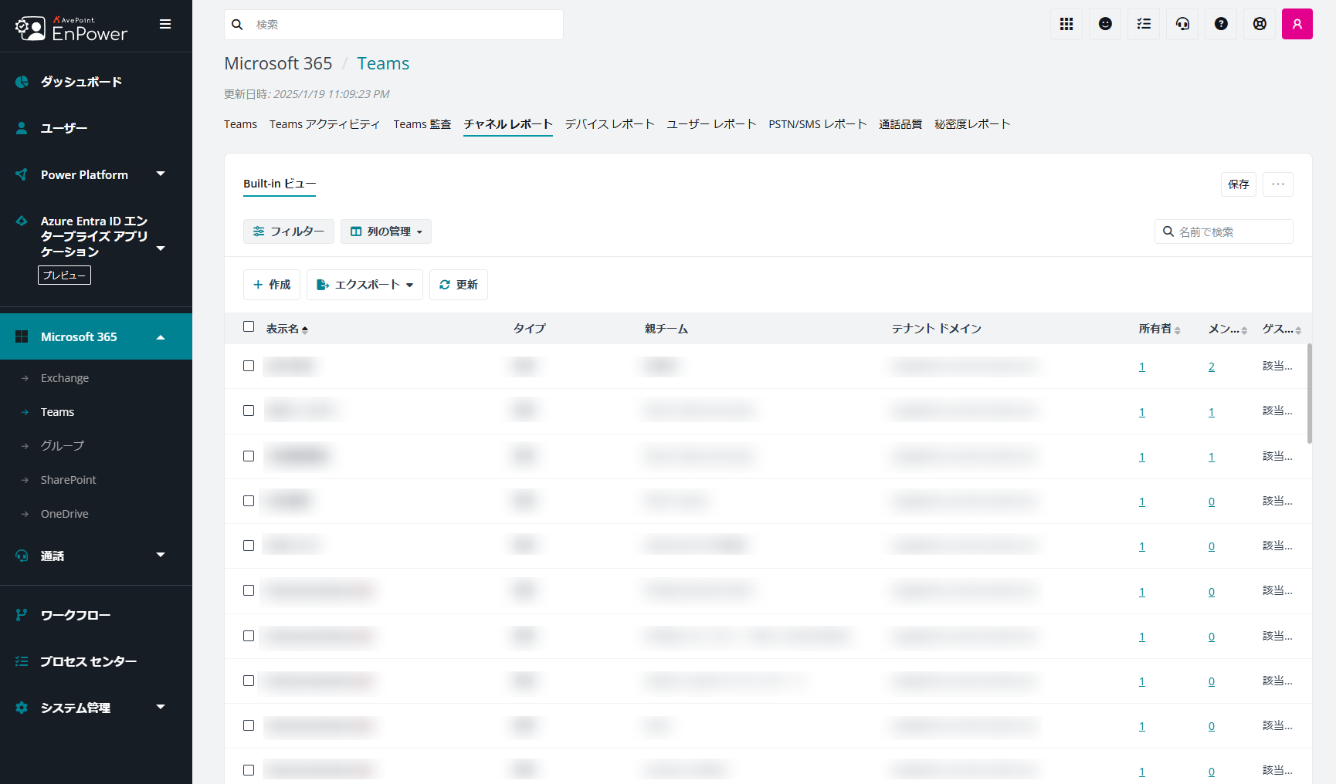Open the app launcher grid icon
Viewport: 1336px width, 784px height.
tap(1066, 24)
